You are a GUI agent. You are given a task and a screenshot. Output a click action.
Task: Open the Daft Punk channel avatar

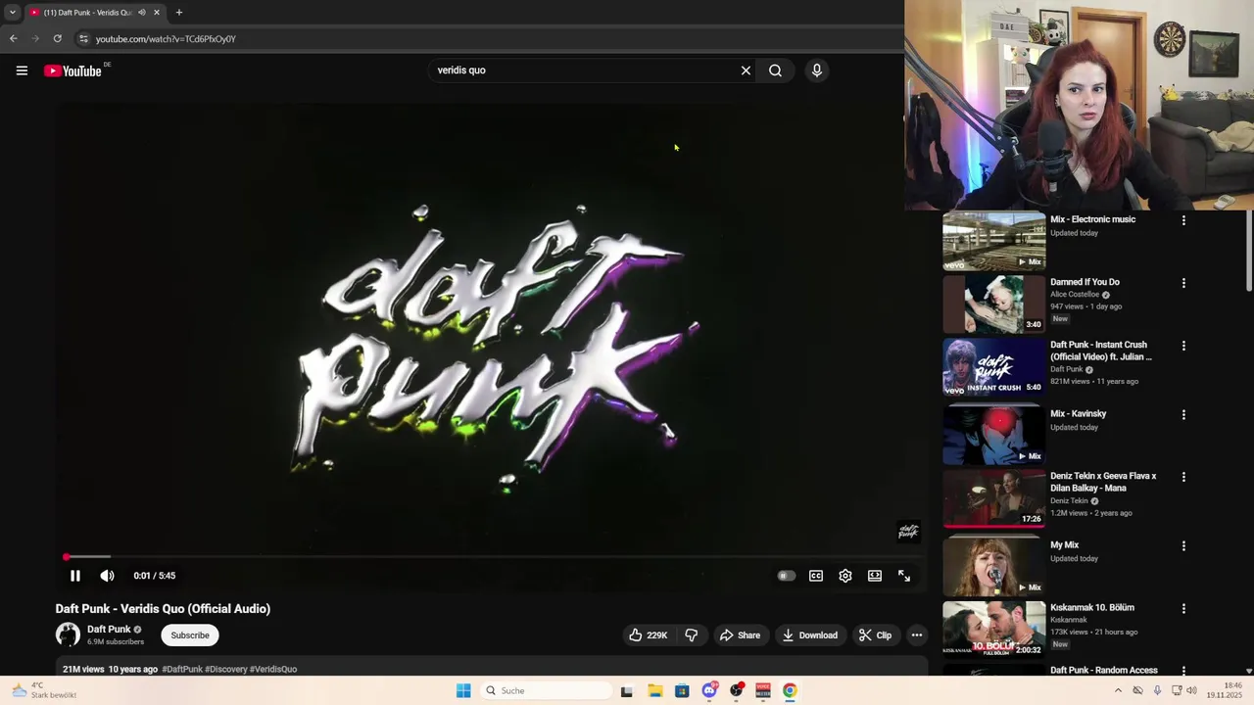click(x=68, y=634)
